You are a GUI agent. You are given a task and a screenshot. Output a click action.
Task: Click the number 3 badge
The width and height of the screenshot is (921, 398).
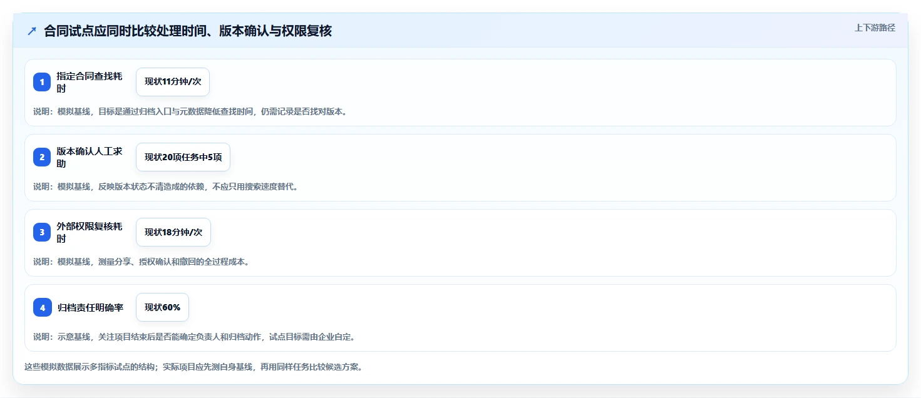tap(42, 232)
